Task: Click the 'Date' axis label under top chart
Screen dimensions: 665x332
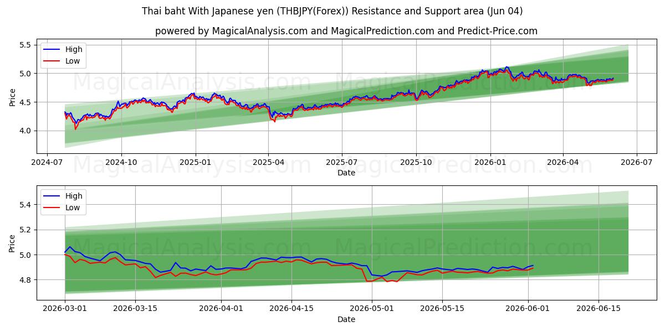Action: pos(346,173)
